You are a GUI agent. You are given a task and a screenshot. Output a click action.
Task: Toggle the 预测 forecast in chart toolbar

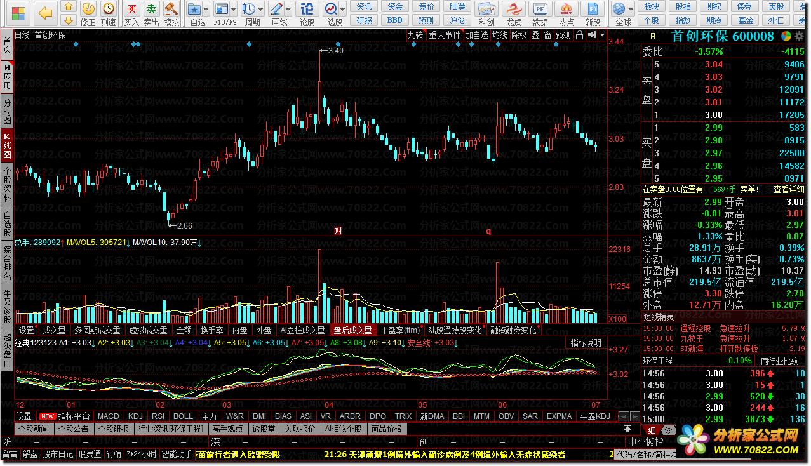pyautogui.click(x=563, y=35)
